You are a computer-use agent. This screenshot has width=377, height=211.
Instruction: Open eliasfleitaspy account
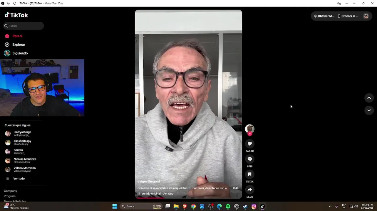pos(22,142)
